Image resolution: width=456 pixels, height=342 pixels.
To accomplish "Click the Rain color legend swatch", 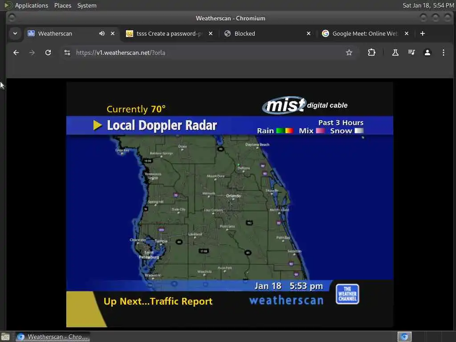I will (285, 130).
